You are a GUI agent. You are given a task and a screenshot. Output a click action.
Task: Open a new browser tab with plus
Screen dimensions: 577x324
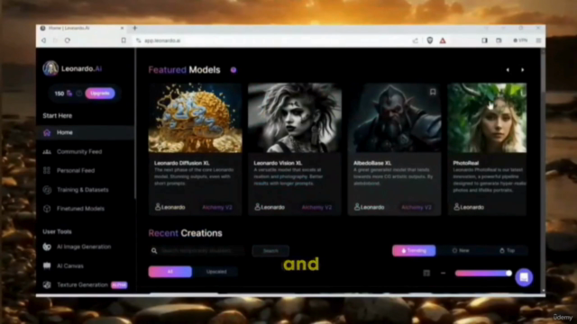point(134,28)
